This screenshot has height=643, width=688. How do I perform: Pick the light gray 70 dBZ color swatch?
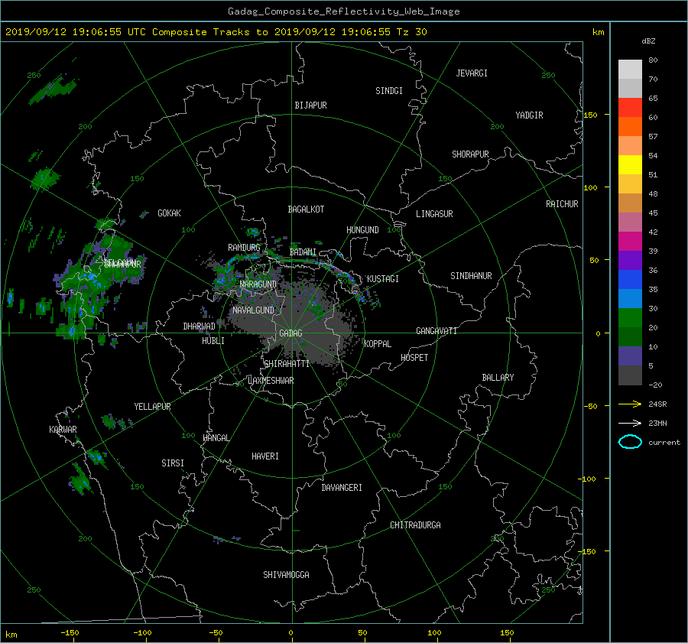pyautogui.click(x=630, y=70)
